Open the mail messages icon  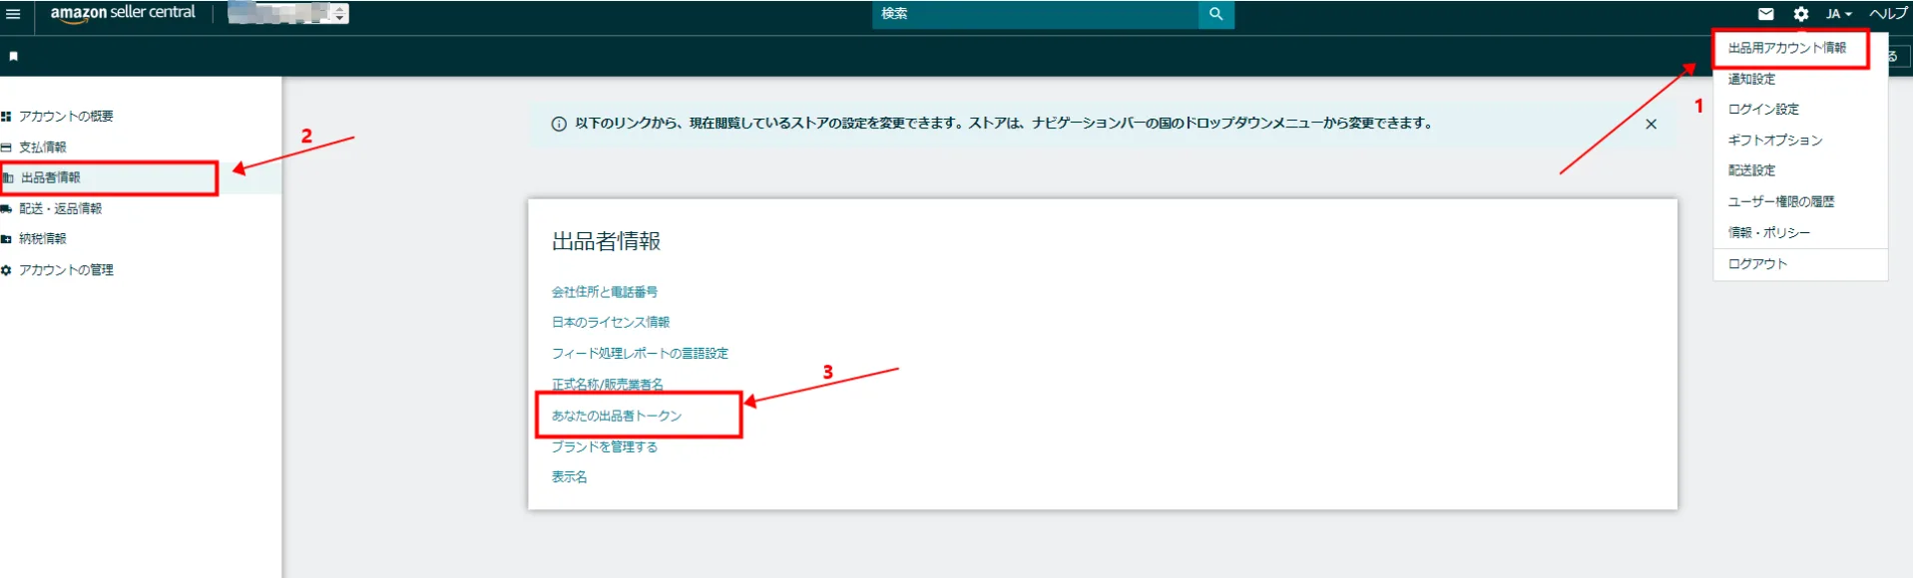tap(1765, 14)
